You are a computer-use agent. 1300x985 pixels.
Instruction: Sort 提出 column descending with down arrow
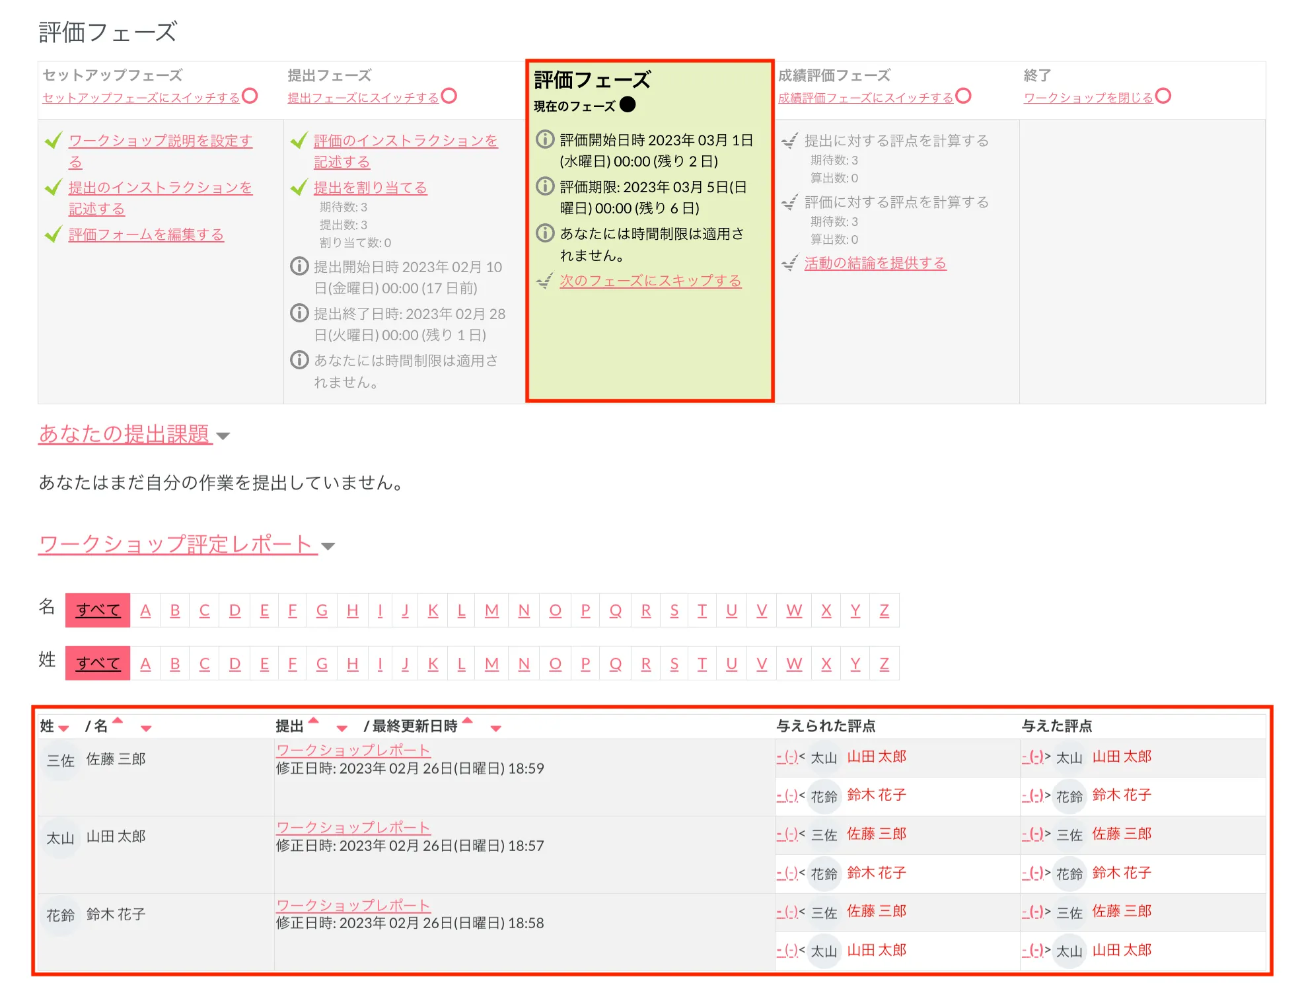point(342,728)
